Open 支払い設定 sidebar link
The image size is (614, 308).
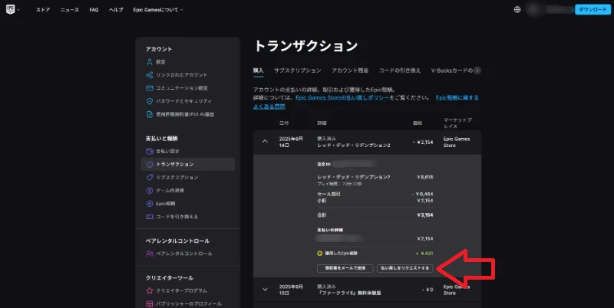click(167, 151)
